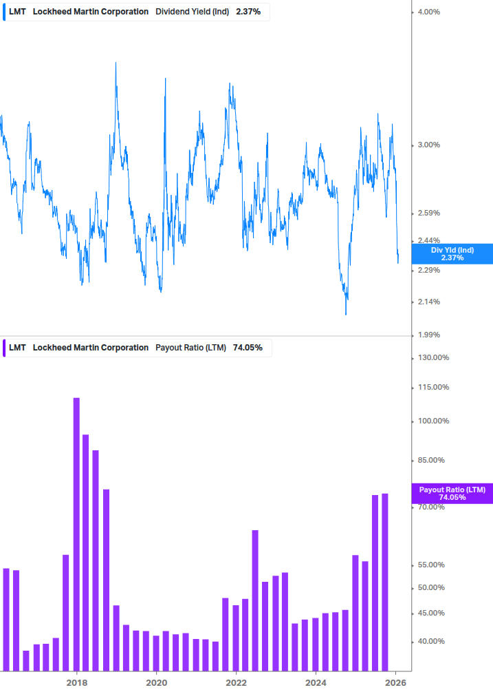Image resolution: width=493 pixels, height=692 pixels.
Task: Click the 2.37% value in the top legend
Action: [x=248, y=12]
